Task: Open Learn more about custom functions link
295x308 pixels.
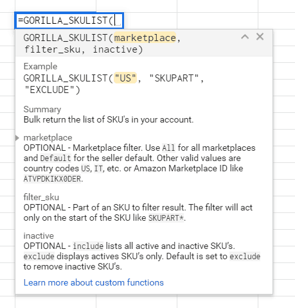Action: coord(94,282)
